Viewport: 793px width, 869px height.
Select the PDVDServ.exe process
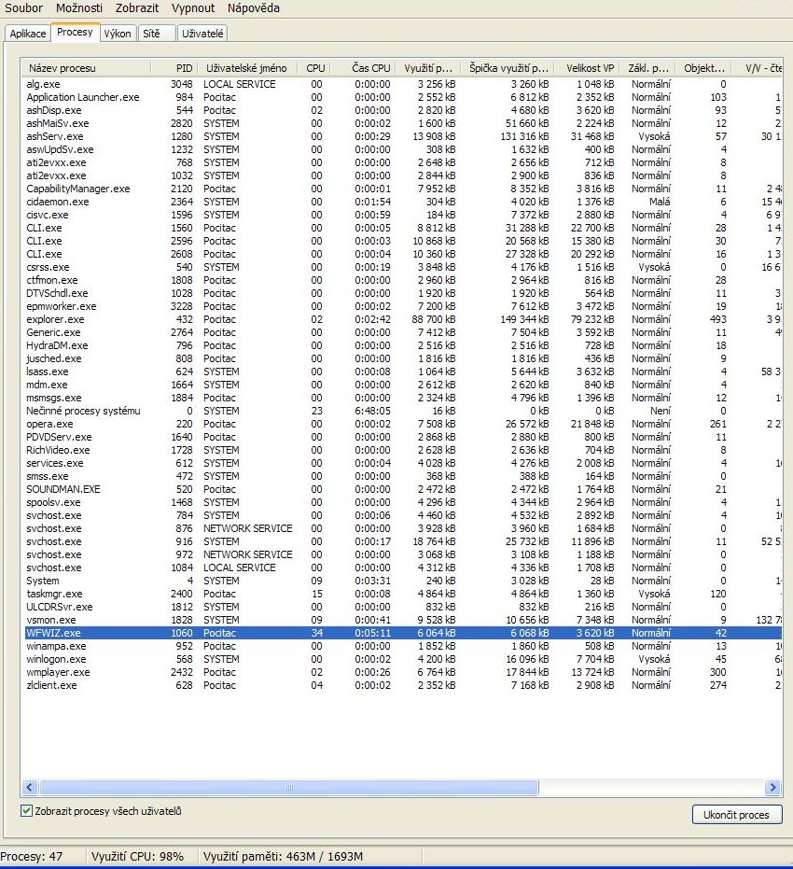(x=403, y=437)
